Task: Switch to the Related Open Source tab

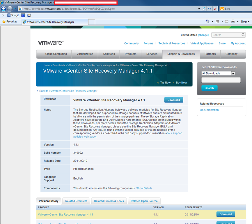Action: [x=144, y=201]
